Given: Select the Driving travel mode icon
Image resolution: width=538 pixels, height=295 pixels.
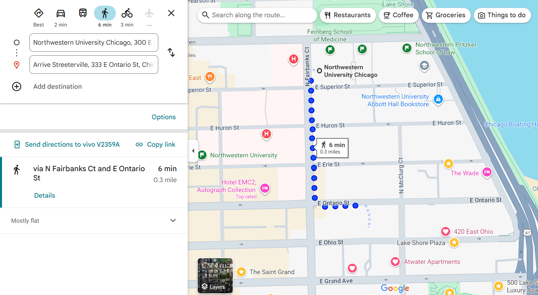Looking at the screenshot, I should click(61, 14).
